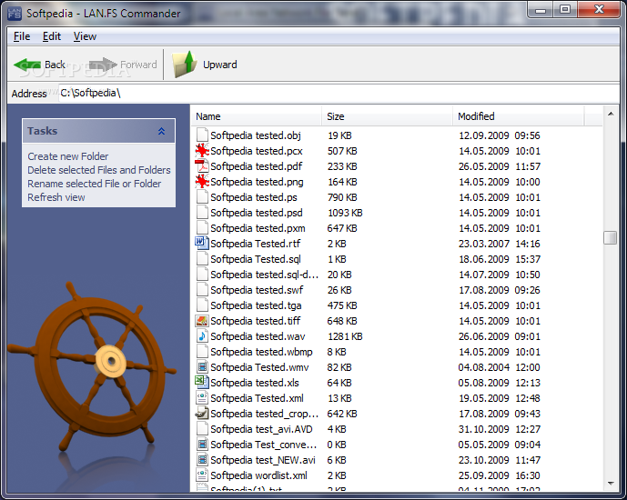Image resolution: width=627 pixels, height=500 pixels.
Task: Click the date 12.09.2009 09:56
Action: 500,135
